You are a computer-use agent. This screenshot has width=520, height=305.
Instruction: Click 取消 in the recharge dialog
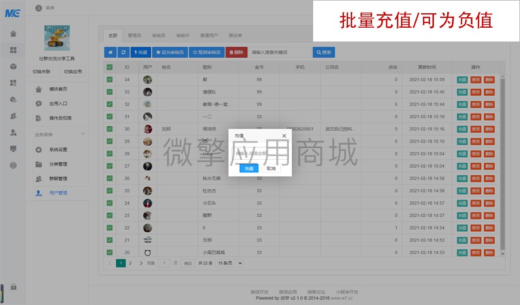(x=271, y=168)
